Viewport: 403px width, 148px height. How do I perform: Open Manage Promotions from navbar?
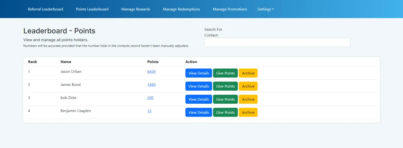point(230,9)
